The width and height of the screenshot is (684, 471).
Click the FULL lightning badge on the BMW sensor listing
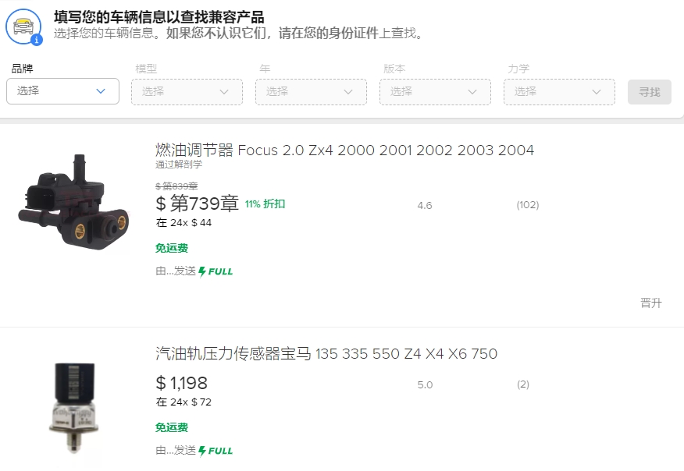tap(216, 451)
